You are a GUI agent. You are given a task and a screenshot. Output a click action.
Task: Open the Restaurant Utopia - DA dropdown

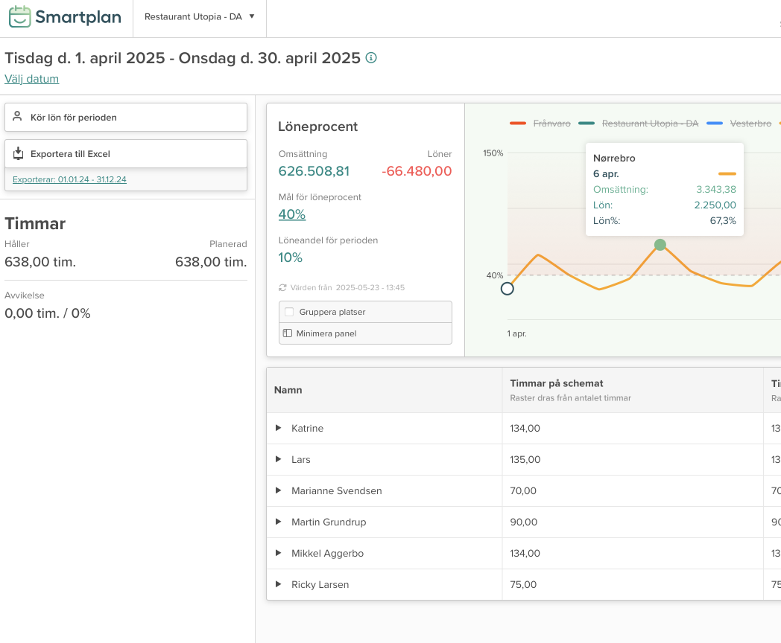pyautogui.click(x=199, y=17)
